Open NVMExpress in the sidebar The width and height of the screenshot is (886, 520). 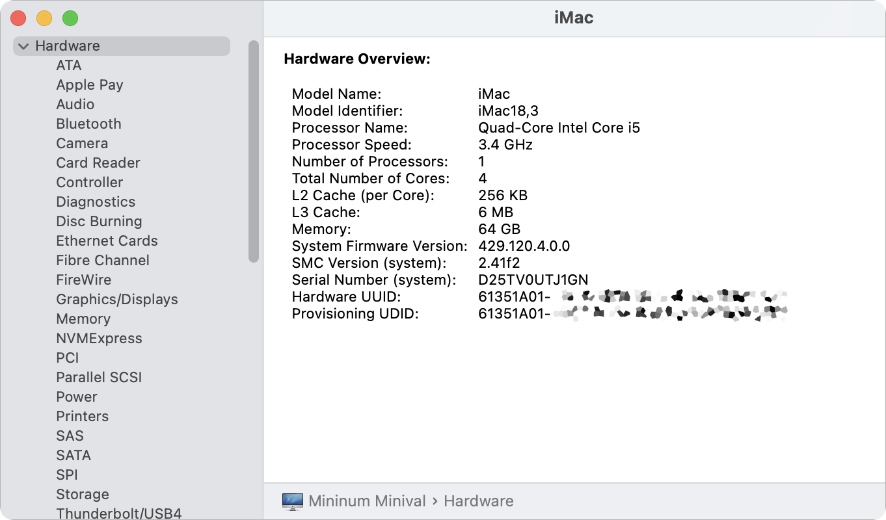coord(99,339)
